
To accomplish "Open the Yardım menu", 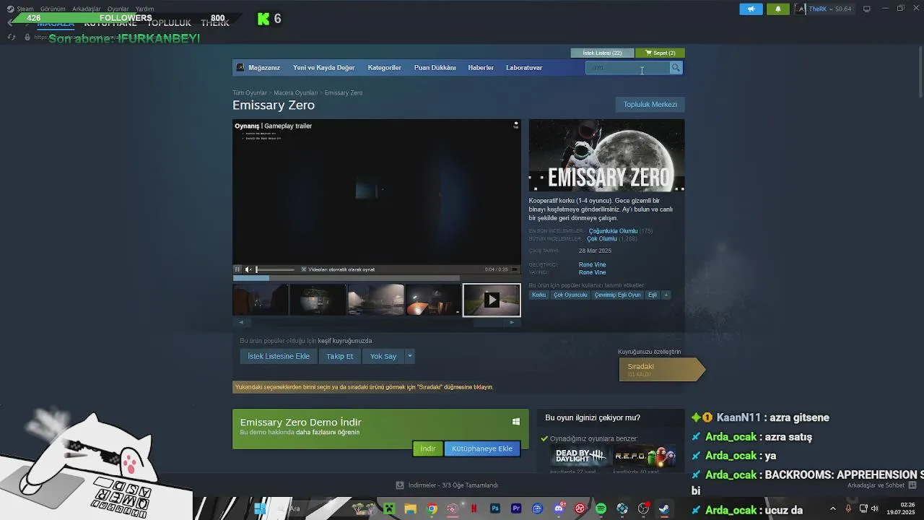I will point(145,9).
